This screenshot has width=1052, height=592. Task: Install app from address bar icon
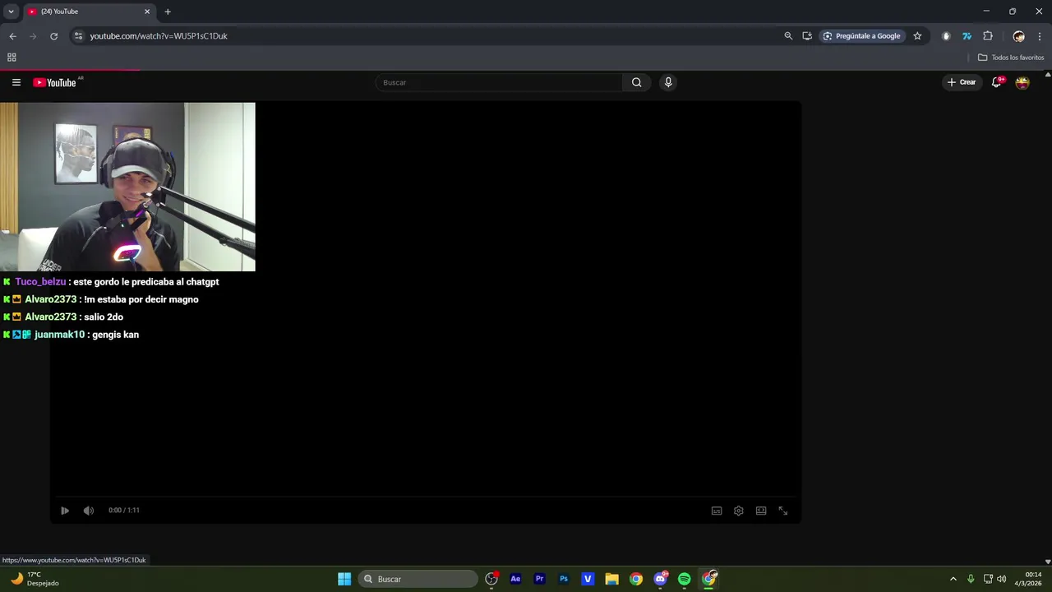(807, 36)
